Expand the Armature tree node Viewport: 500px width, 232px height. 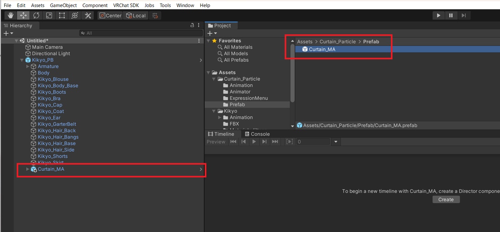tap(28, 67)
